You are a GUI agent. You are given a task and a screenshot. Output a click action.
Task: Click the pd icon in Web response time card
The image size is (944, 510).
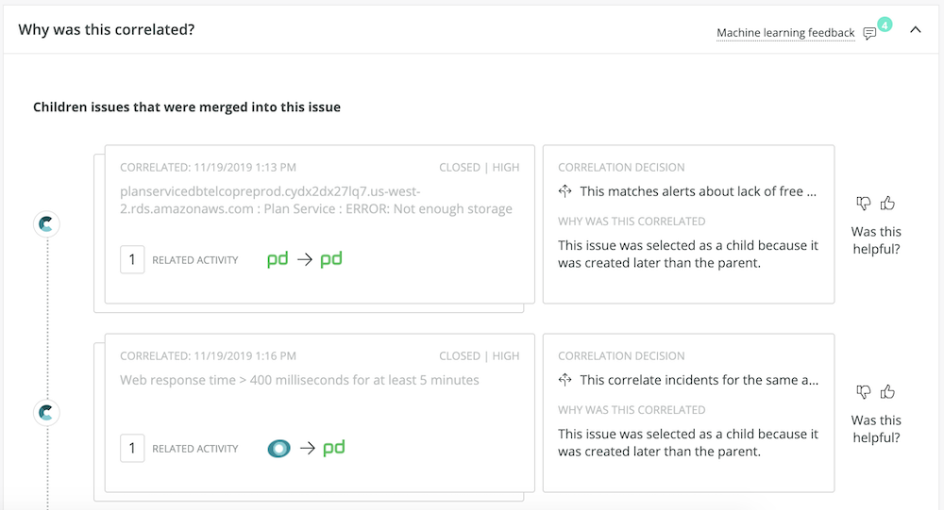pyautogui.click(x=334, y=448)
